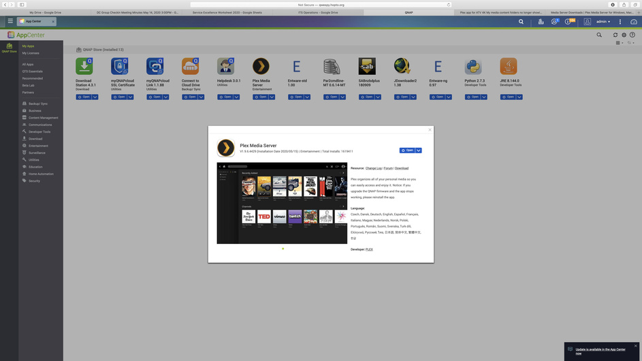The image size is (642, 361).
Task: Open the Home Automation category
Action: (41, 174)
